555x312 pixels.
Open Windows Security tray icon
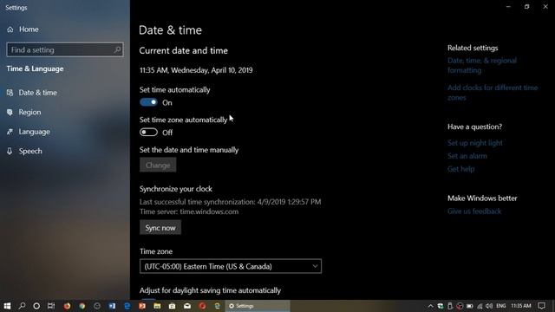click(441, 306)
